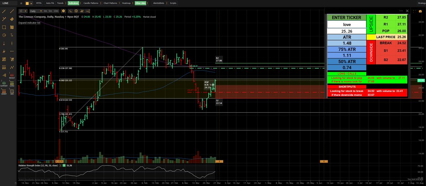Add LOVE to favorites with star
The image size is (426, 186).
tap(21, 3)
